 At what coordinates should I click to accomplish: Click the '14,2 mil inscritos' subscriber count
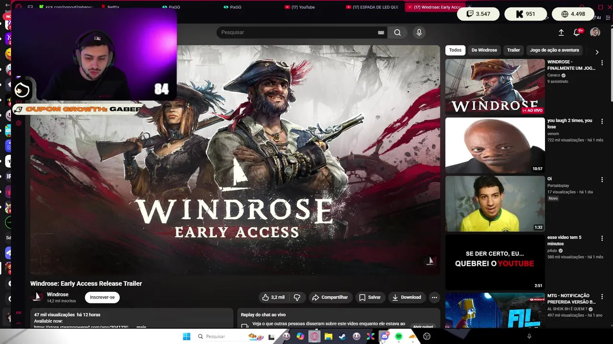61,301
